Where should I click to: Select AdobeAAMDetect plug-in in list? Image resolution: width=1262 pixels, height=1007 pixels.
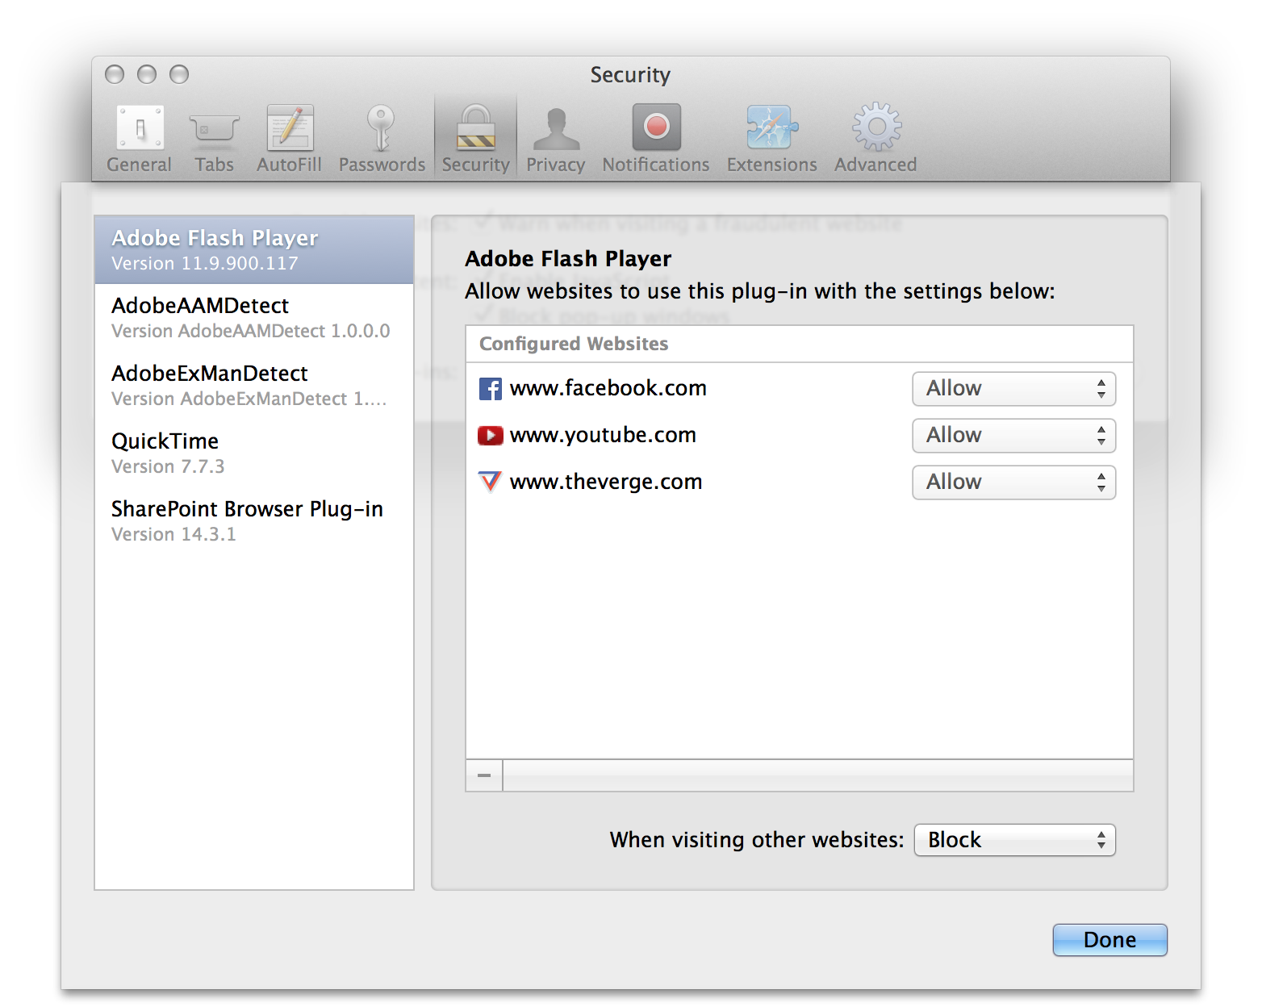tap(254, 318)
